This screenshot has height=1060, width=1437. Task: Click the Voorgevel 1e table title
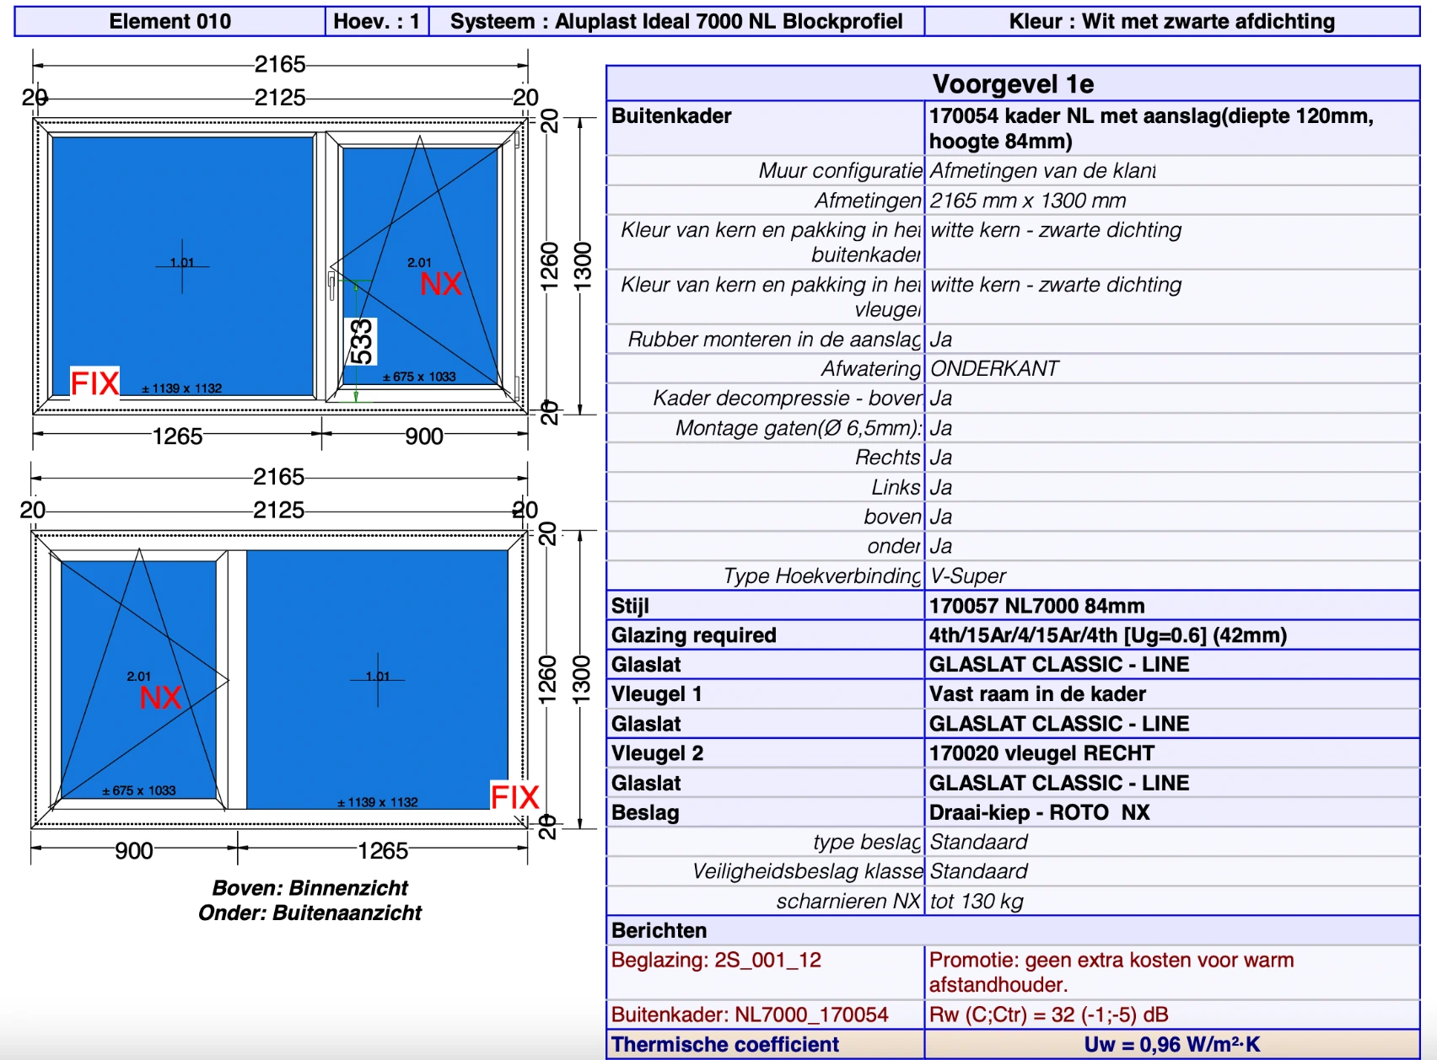[1013, 83]
